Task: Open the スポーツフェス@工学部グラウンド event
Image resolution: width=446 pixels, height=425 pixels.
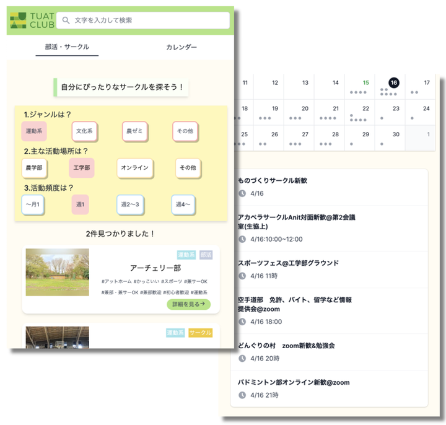Action: (329, 269)
